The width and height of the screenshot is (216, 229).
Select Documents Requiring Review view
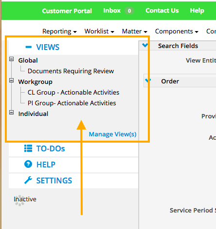(x=71, y=71)
